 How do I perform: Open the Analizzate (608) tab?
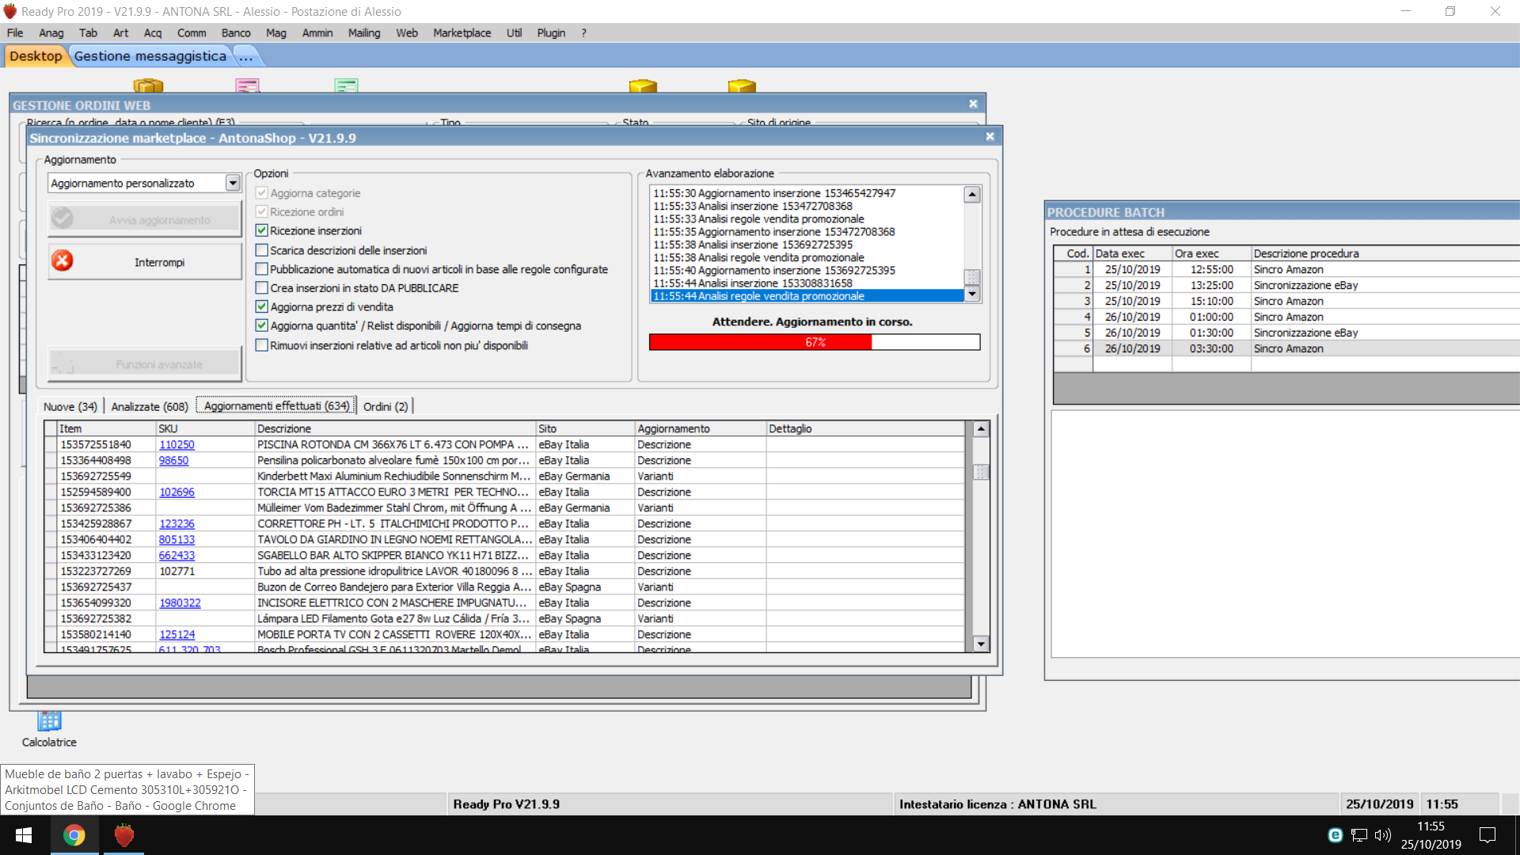click(150, 406)
